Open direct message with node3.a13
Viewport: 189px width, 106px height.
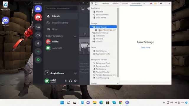pyautogui.click(x=61, y=48)
